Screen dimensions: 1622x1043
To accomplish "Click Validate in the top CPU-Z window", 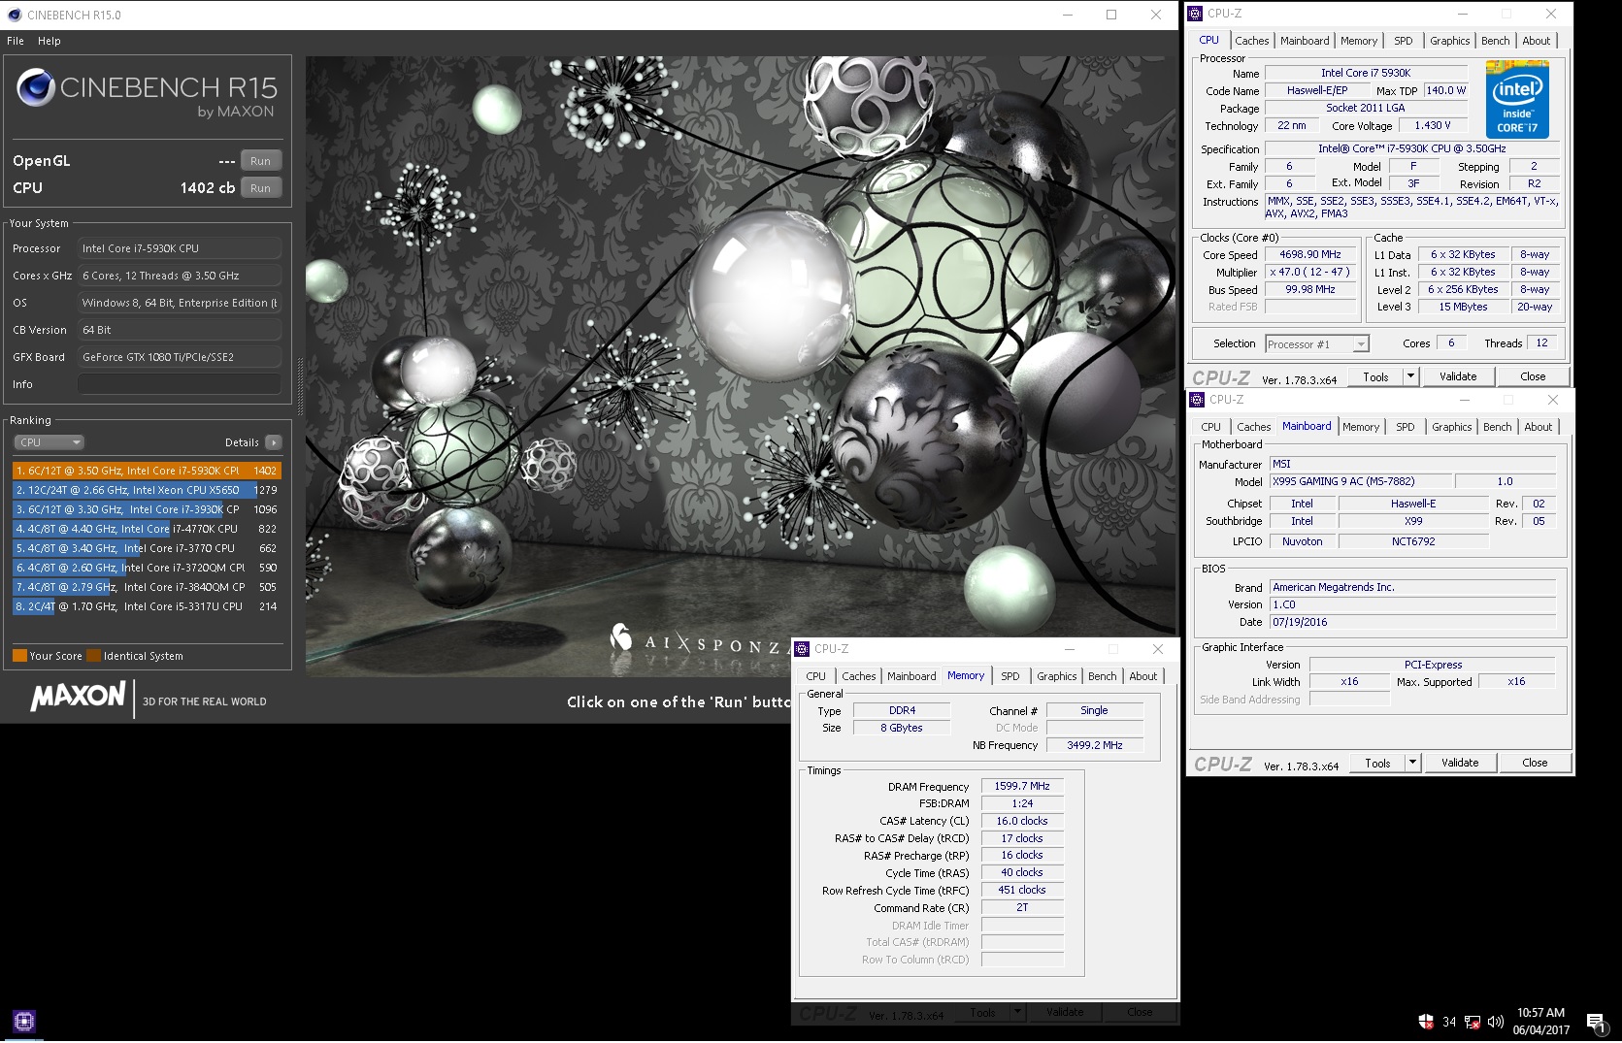I will (x=1458, y=376).
